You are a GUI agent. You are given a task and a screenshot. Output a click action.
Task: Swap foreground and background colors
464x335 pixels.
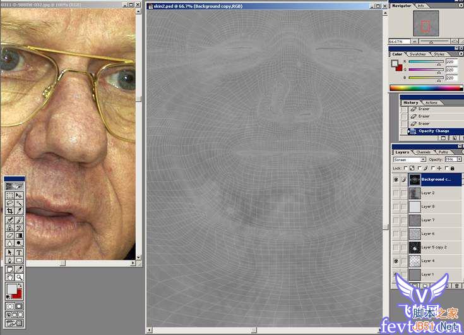(20, 285)
